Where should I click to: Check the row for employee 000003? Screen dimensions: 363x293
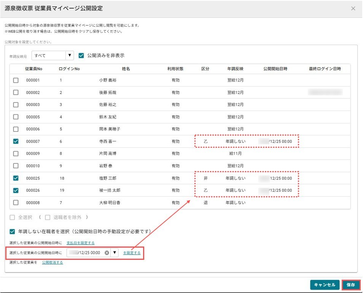[x=16, y=104]
